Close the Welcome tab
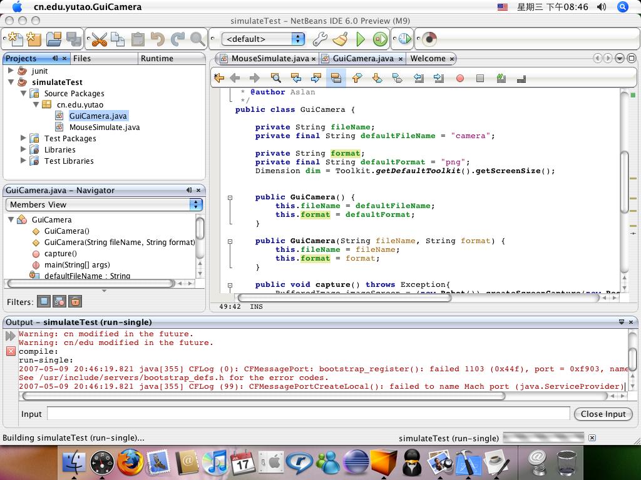This screenshot has width=641, height=480. [x=452, y=59]
